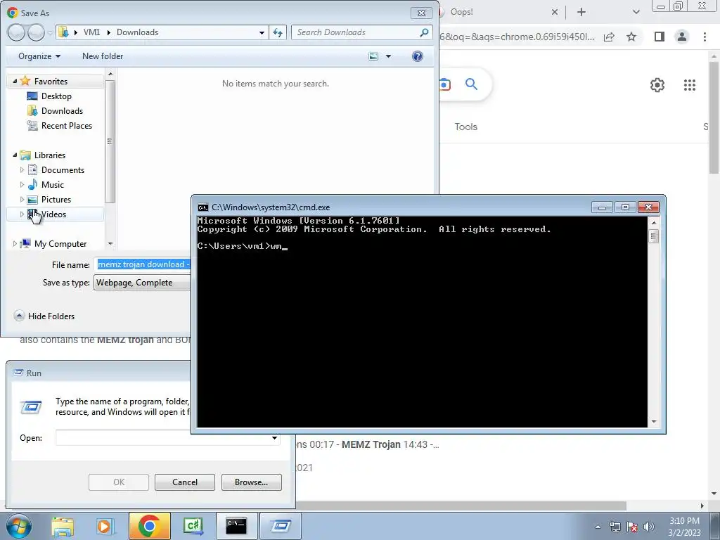Click the cmd.exe title bar icon
This screenshot has width=720, height=540.
(x=202, y=207)
